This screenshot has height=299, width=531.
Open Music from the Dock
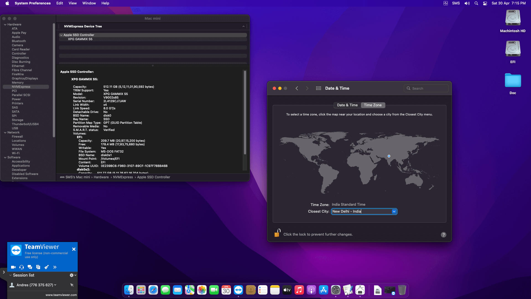(x=299, y=290)
